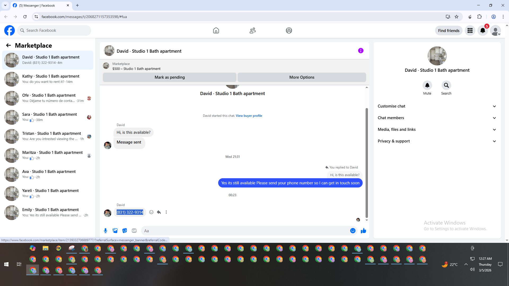Open the Ava Studio 1 Bath apartment conversation

coord(48,175)
